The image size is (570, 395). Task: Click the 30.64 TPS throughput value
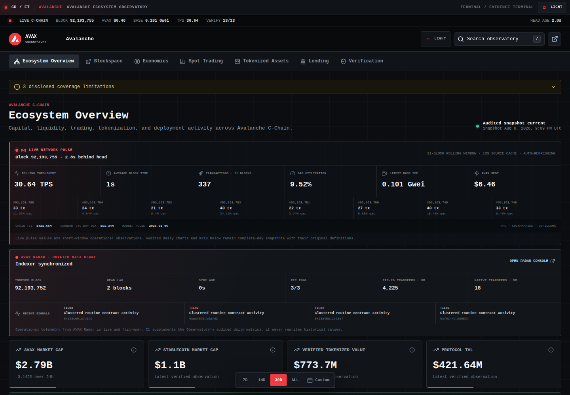coord(33,184)
